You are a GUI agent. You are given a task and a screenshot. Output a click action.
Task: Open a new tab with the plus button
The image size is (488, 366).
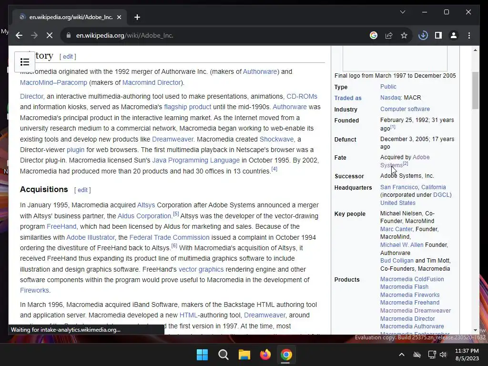tap(137, 17)
